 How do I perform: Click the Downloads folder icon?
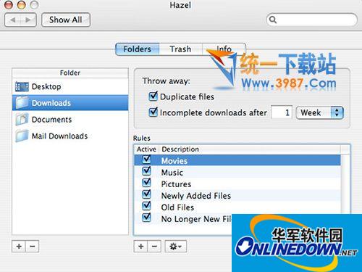pyautogui.click(x=22, y=103)
